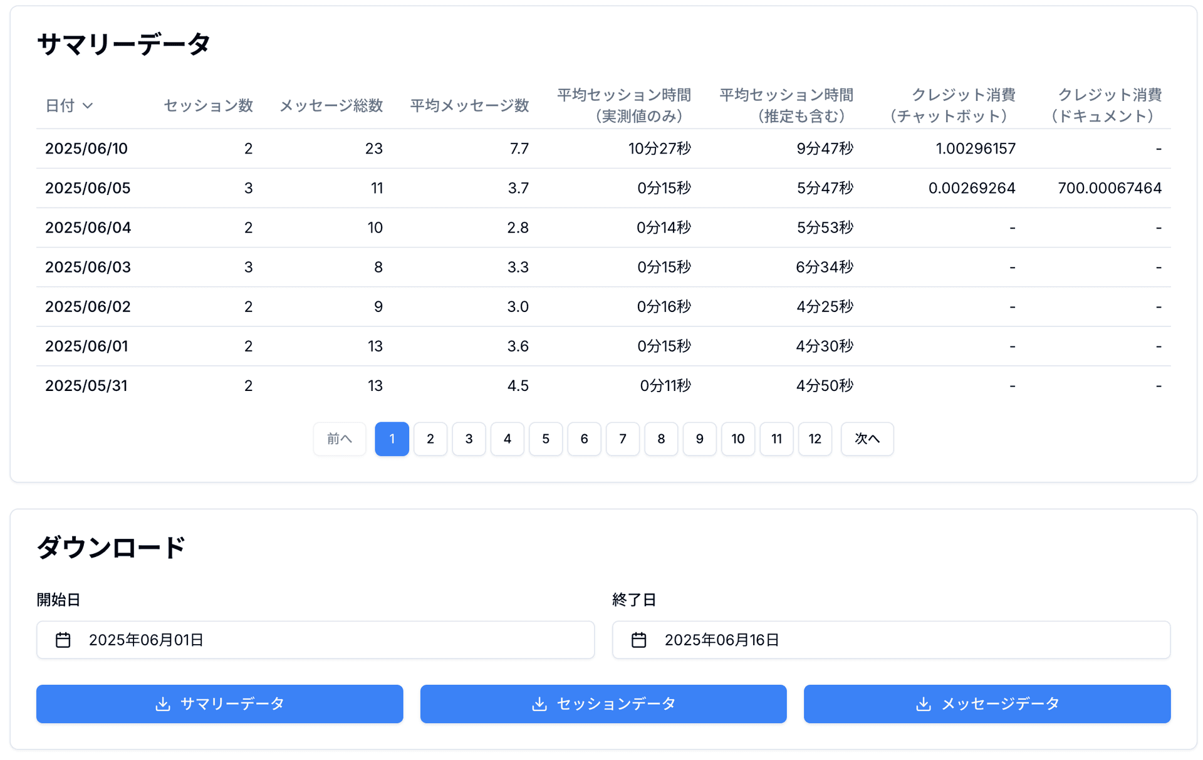Screen dimensions: 1203x760
Task: Click the 日付 sort chevron arrow
Action: tap(88, 106)
